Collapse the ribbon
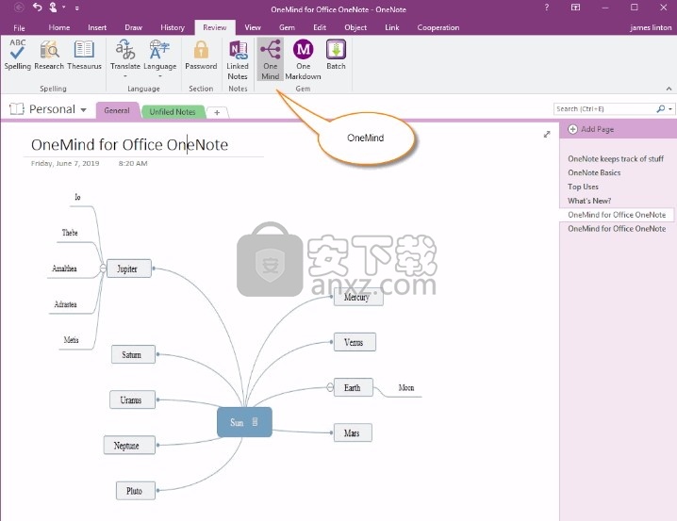This screenshot has width=677, height=521. 669,89
